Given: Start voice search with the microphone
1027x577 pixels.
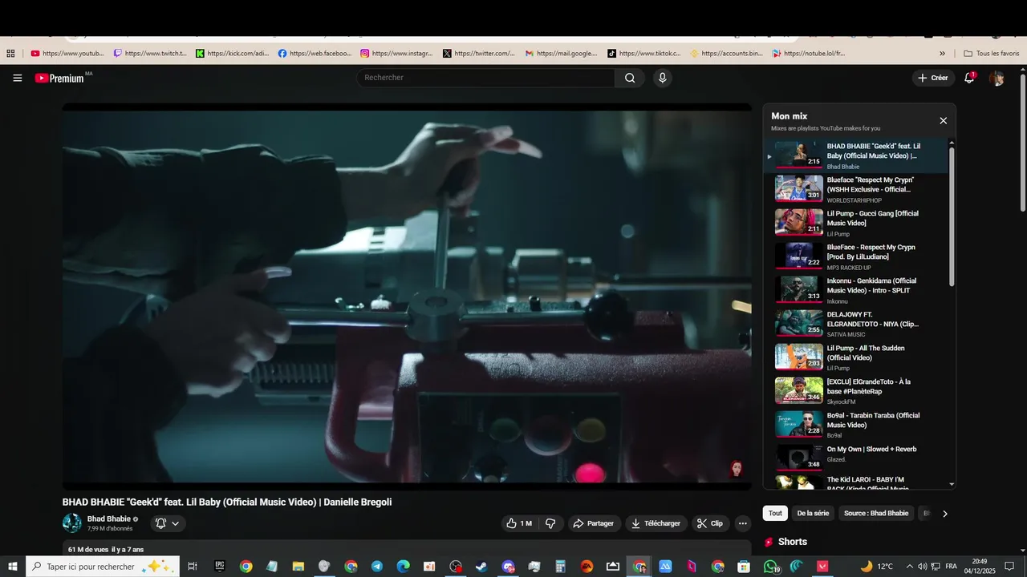Looking at the screenshot, I should click(662, 78).
